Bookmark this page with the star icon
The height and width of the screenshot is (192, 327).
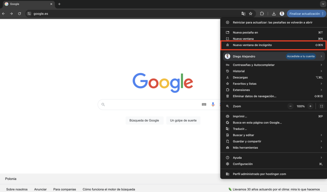(251, 13)
